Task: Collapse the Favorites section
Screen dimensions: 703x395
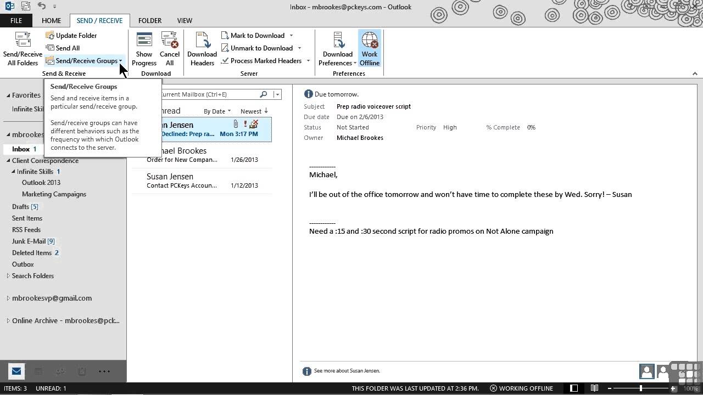Action: click(x=8, y=95)
